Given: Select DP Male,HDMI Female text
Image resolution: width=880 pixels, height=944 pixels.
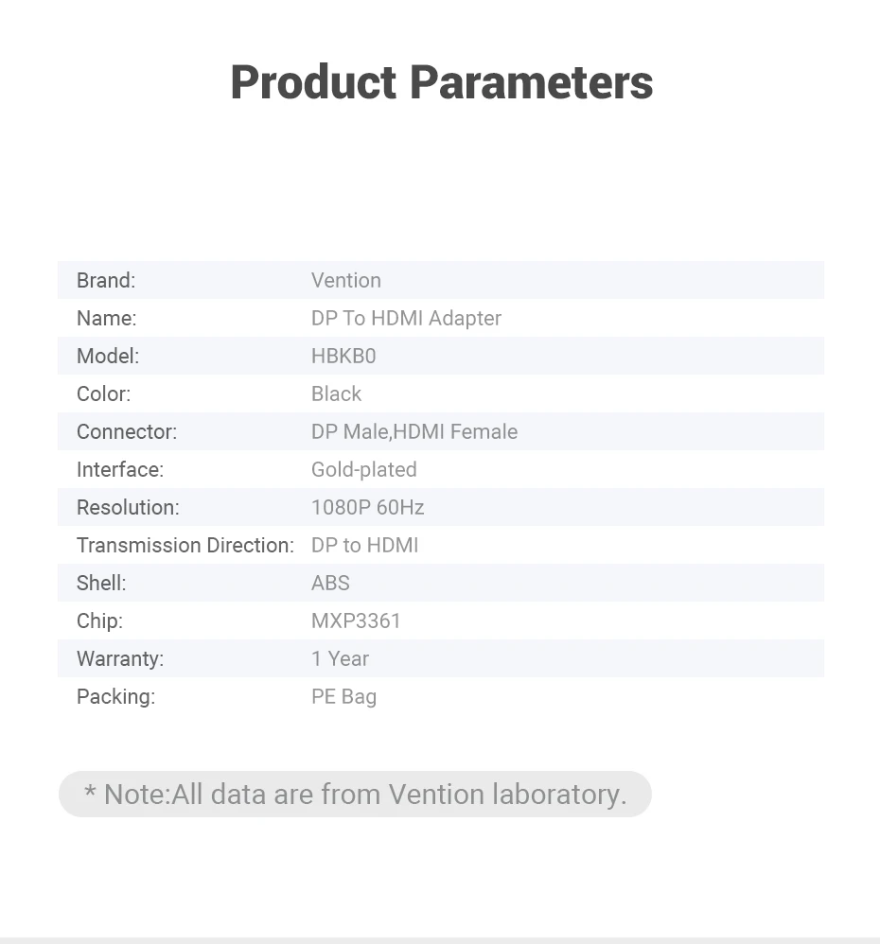Looking at the screenshot, I should (x=414, y=431).
